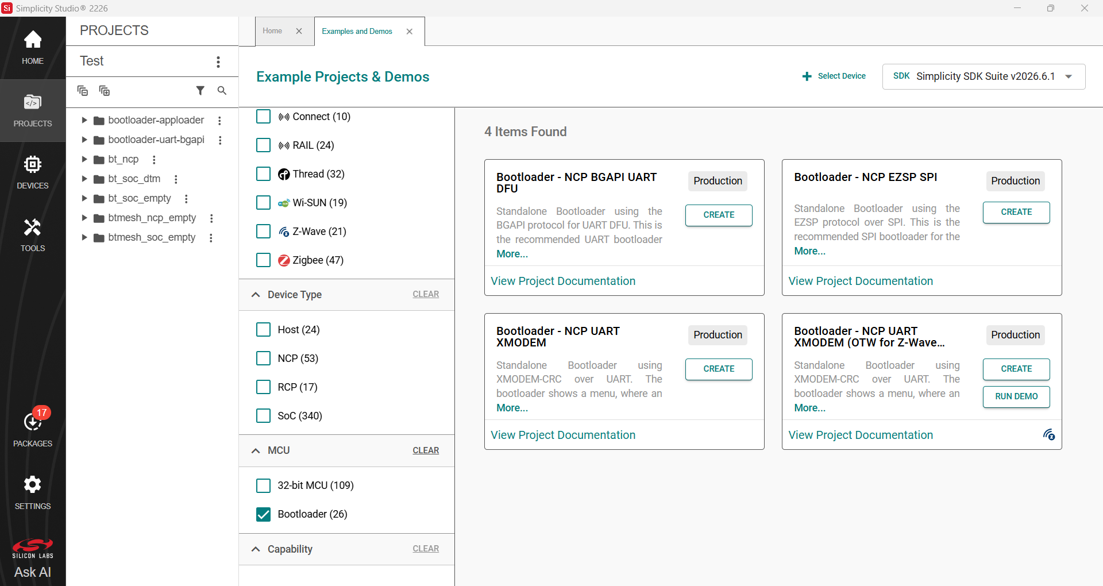
Task: Click the search projects magnifier icon
Action: pyautogui.click(x=222, y=90)
